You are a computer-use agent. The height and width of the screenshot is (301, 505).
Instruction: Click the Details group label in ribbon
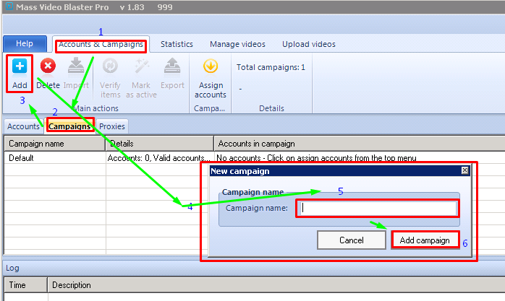(271, 108)
